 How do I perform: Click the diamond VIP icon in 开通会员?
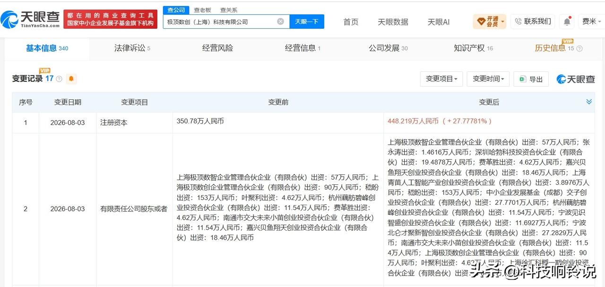pos(481,21)
